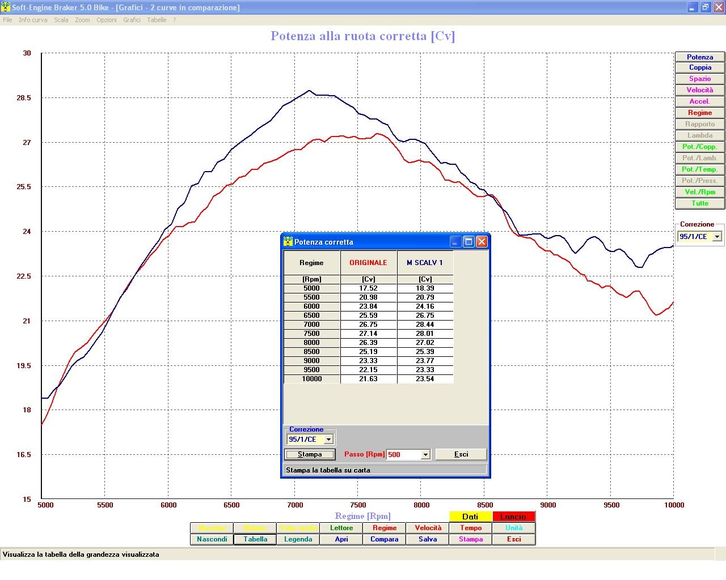Click the disabled Pot./Lamb. button
Image resolution: width=726 pixels, height=580 pixels.
(700, 158)
